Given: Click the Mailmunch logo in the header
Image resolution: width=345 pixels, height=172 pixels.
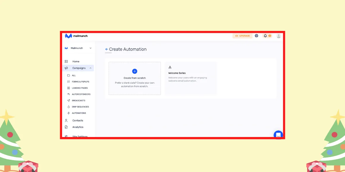Looking at the screenshot, I should click(x=76, y=36).
